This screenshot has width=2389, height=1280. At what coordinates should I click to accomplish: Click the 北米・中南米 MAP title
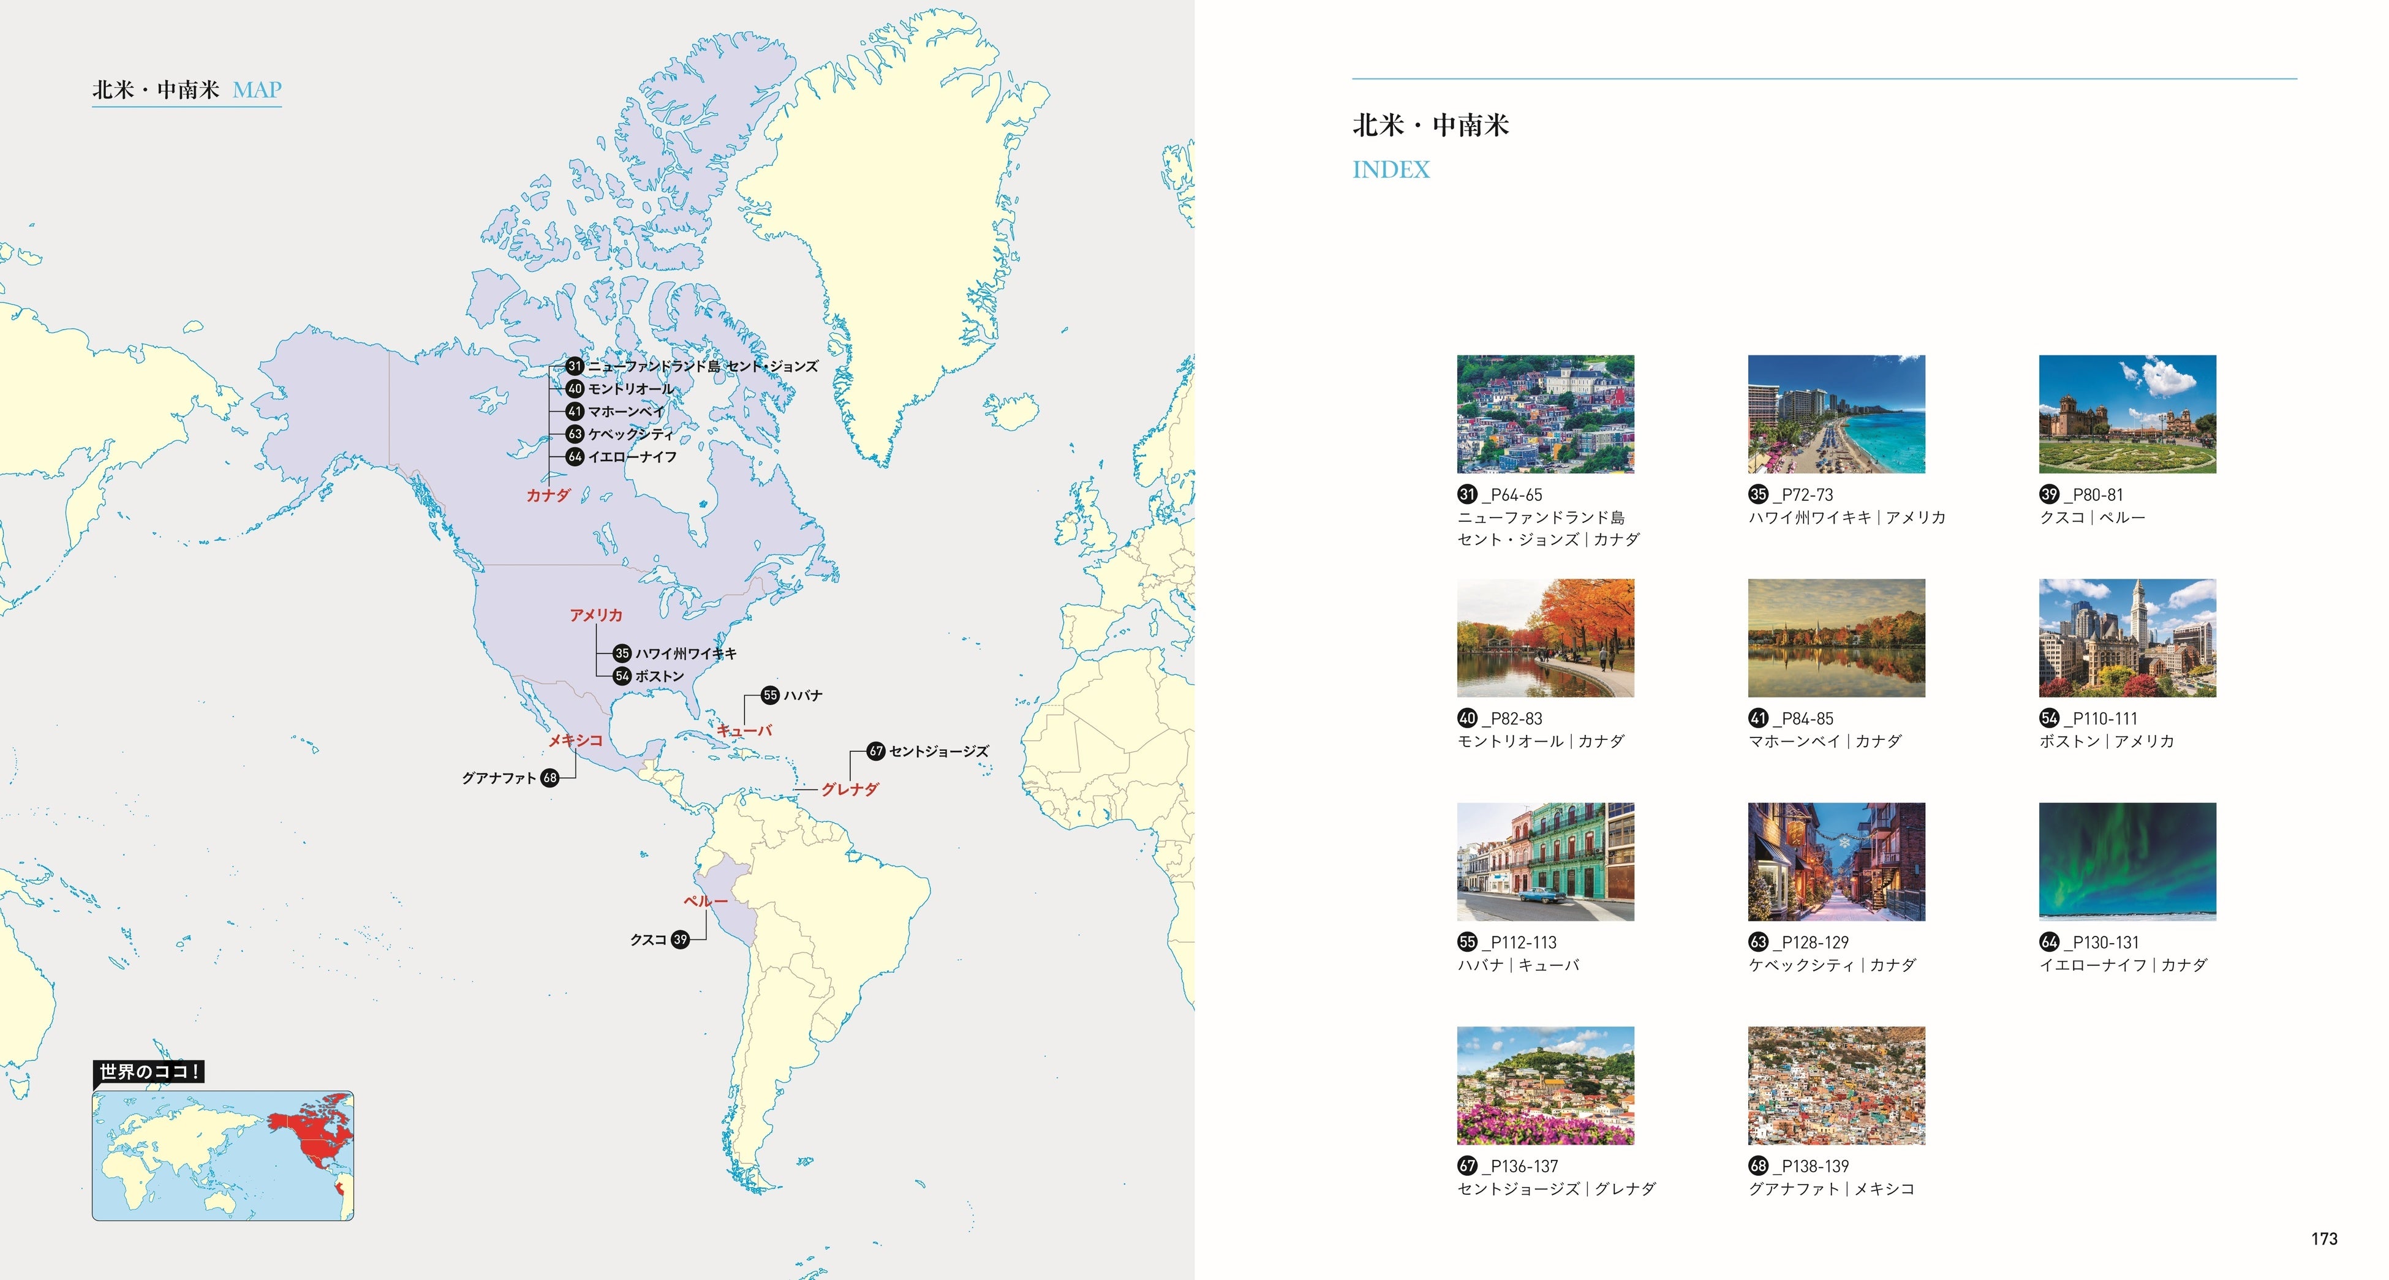(186, 90)
